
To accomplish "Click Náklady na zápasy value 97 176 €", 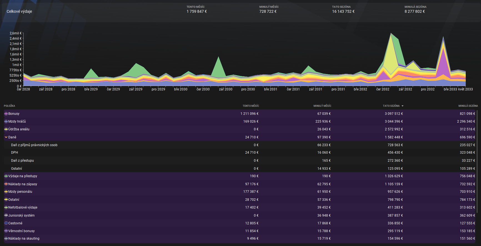I will 252,184.
